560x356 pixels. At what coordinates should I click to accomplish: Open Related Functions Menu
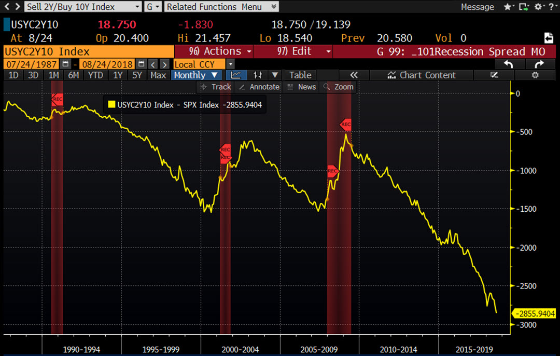pos(221,6)
